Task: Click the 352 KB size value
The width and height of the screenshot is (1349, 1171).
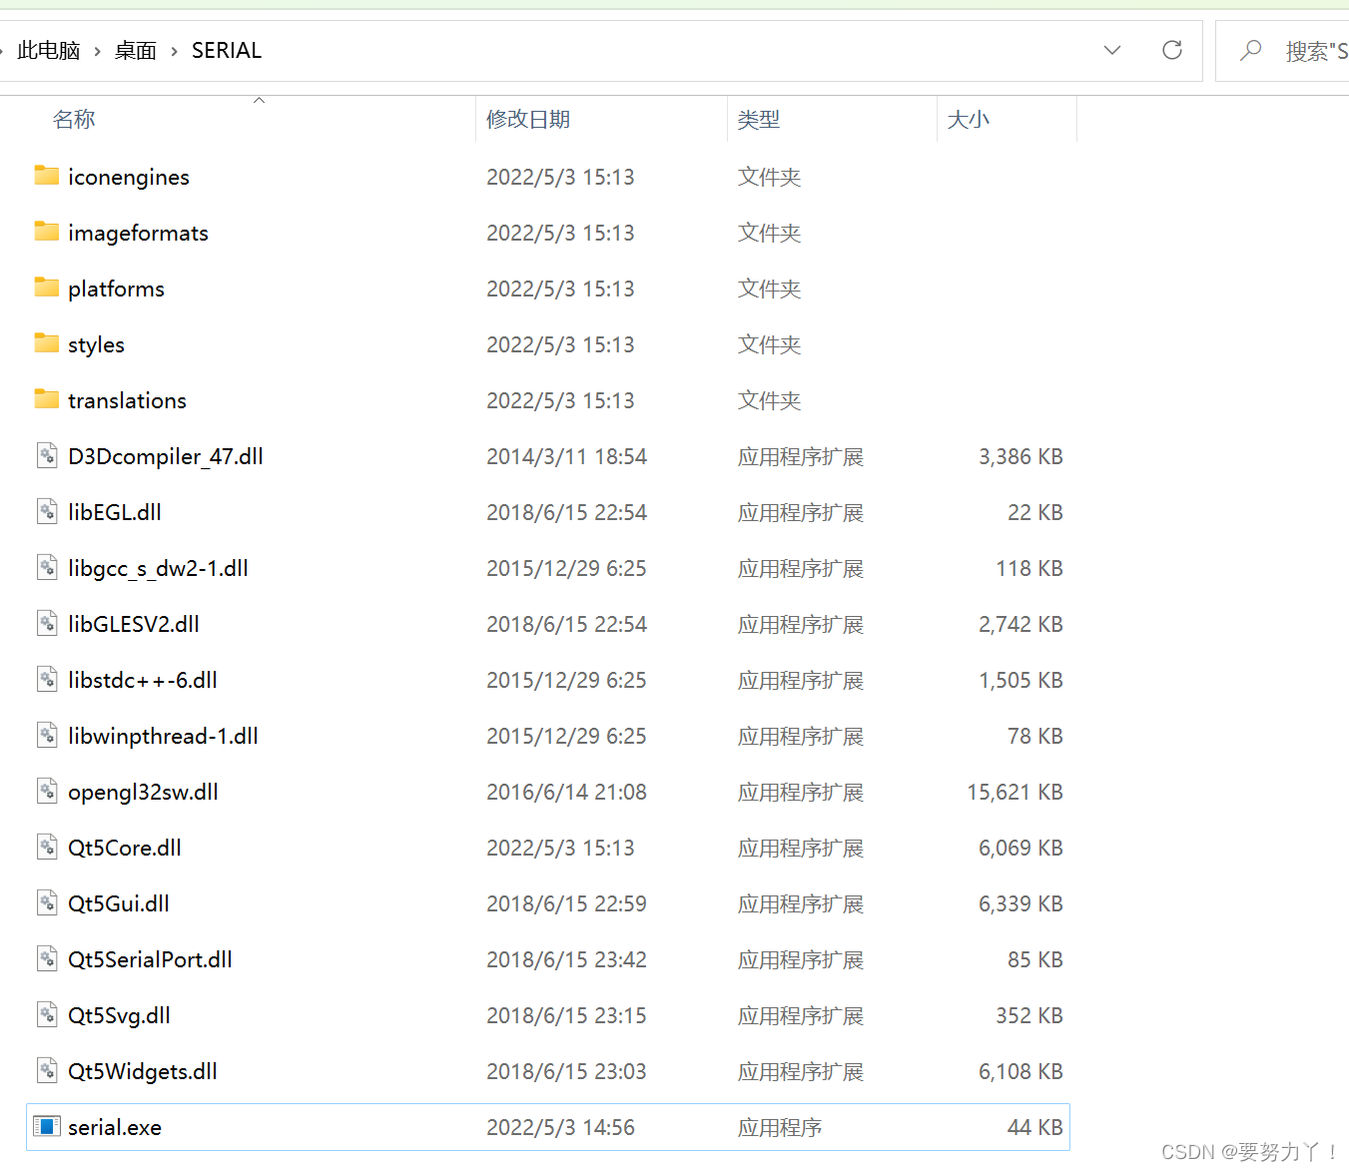Action: tap(1029, 1015)
